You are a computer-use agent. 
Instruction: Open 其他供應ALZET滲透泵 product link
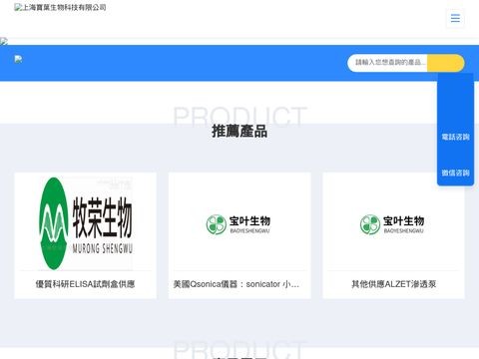393,284
